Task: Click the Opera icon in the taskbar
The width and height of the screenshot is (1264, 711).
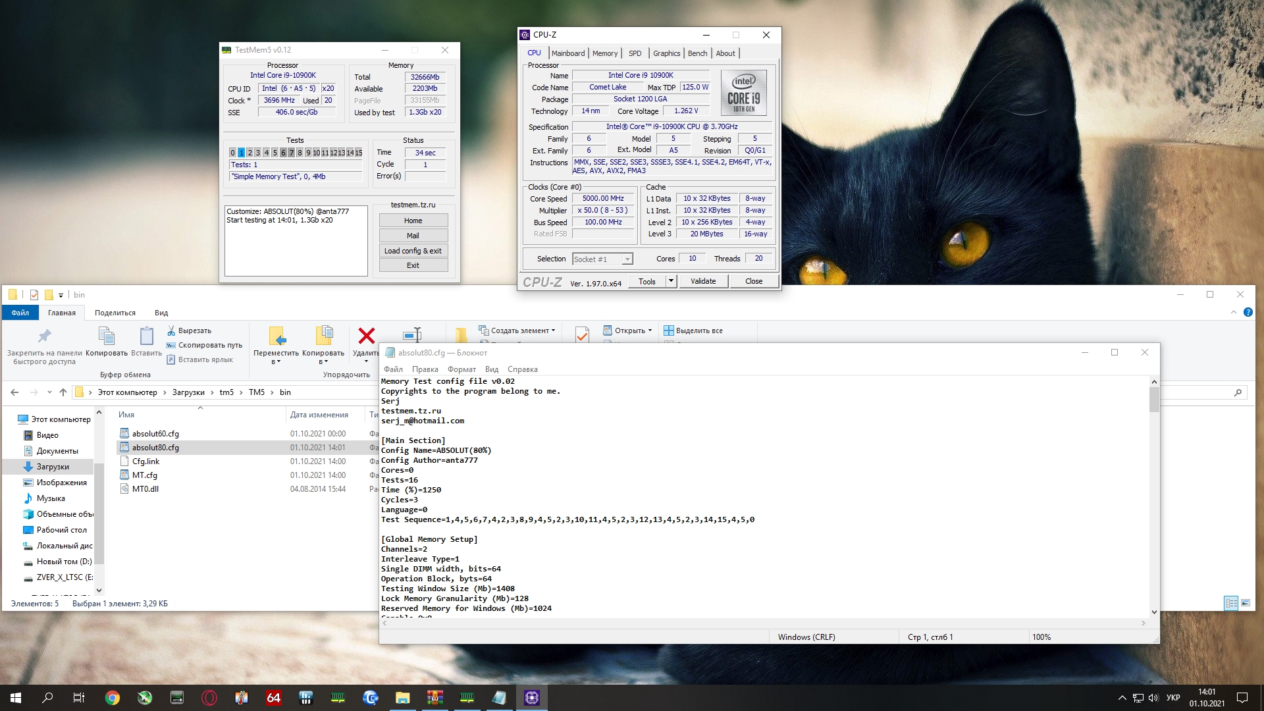Action: (x=209, y=698)
